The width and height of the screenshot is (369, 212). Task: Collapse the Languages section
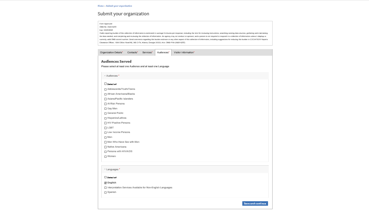click(112, 170)
